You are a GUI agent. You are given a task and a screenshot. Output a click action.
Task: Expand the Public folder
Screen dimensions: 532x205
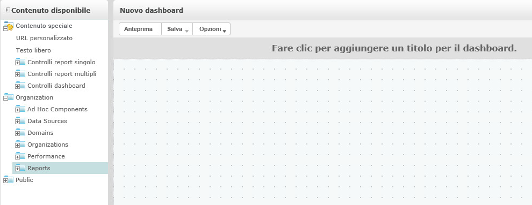tap(6, 181)
